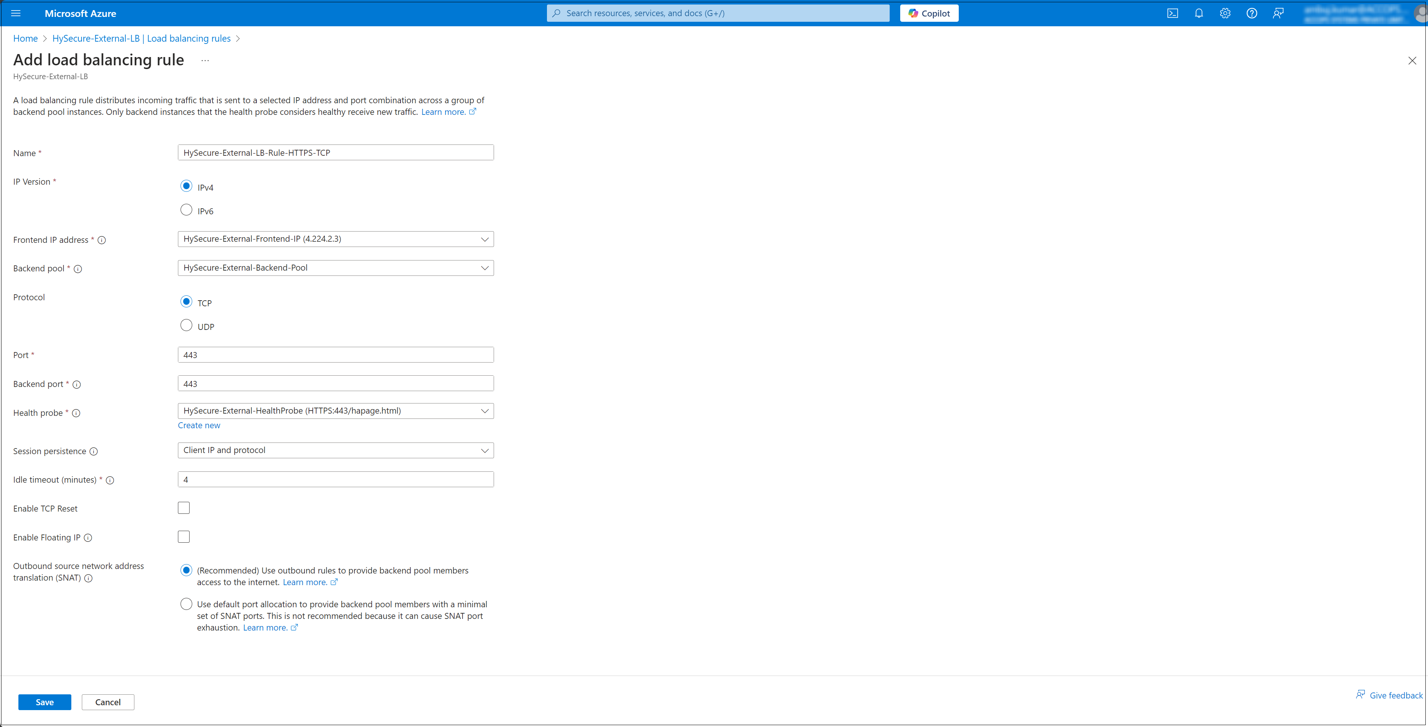Open the Cloud Shell icon
The image size is (1428, 727).
pos(1172,13)
